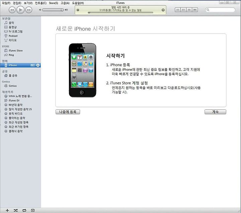Open Genius in the sidebar
Screen dimensions: 241x213
13,86
